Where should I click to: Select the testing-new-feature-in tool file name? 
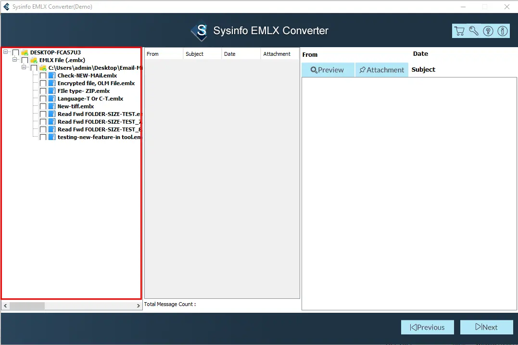[x=99, y=137]
